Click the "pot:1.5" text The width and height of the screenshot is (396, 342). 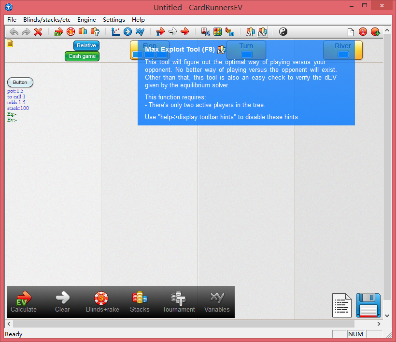point(15,91)
